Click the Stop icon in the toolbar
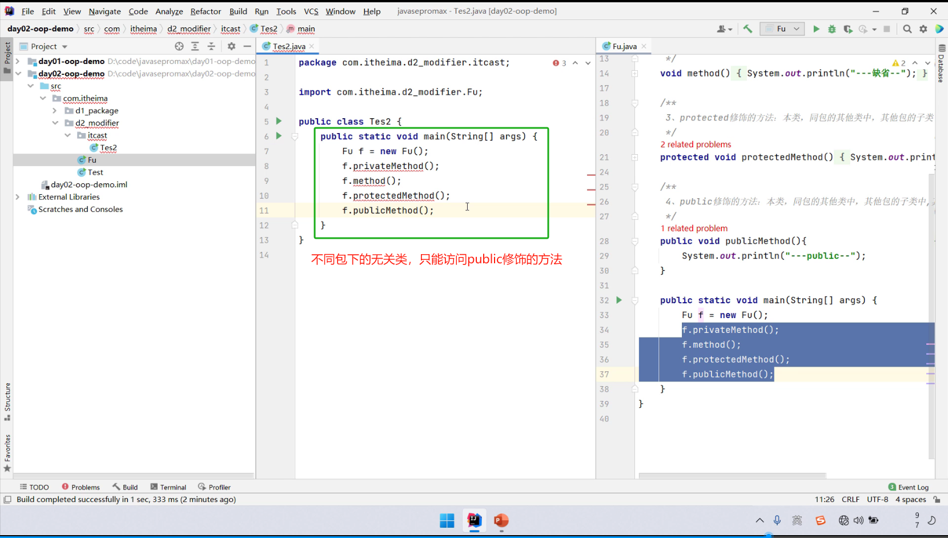 tap(887, 29)
